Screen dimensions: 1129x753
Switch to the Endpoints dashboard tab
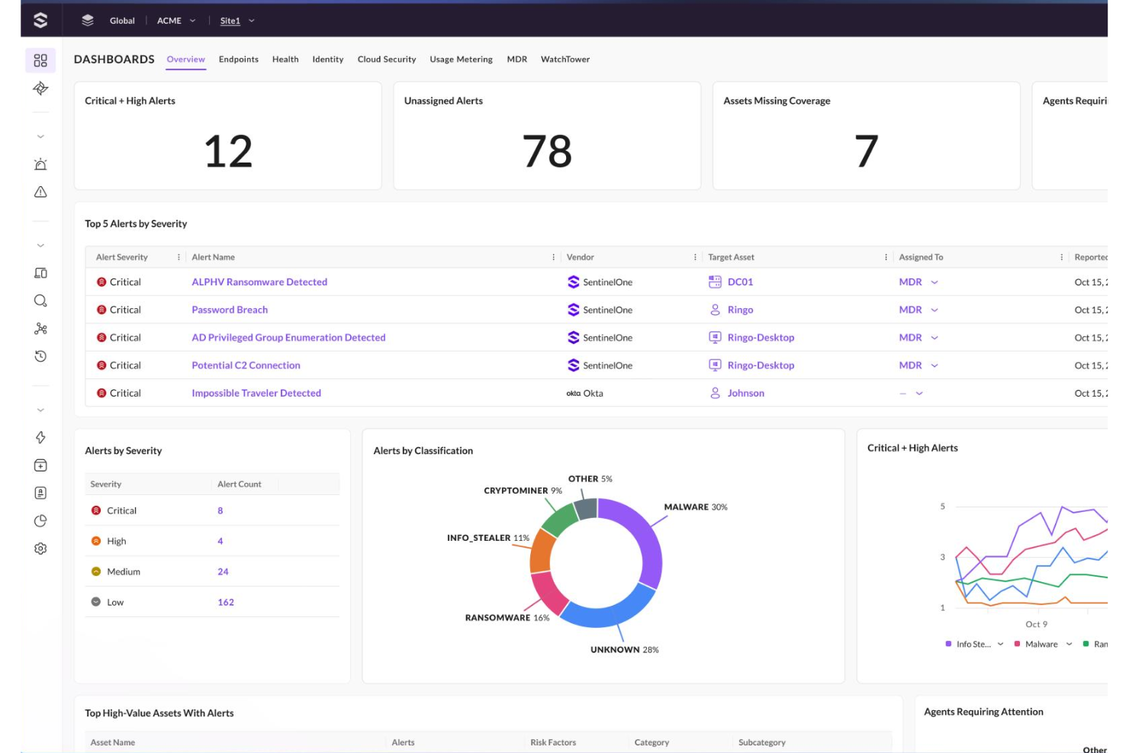(238, 60)
